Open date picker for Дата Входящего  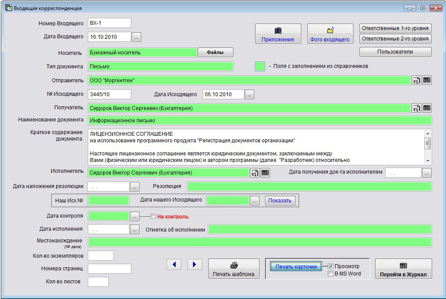pos(136,37)
